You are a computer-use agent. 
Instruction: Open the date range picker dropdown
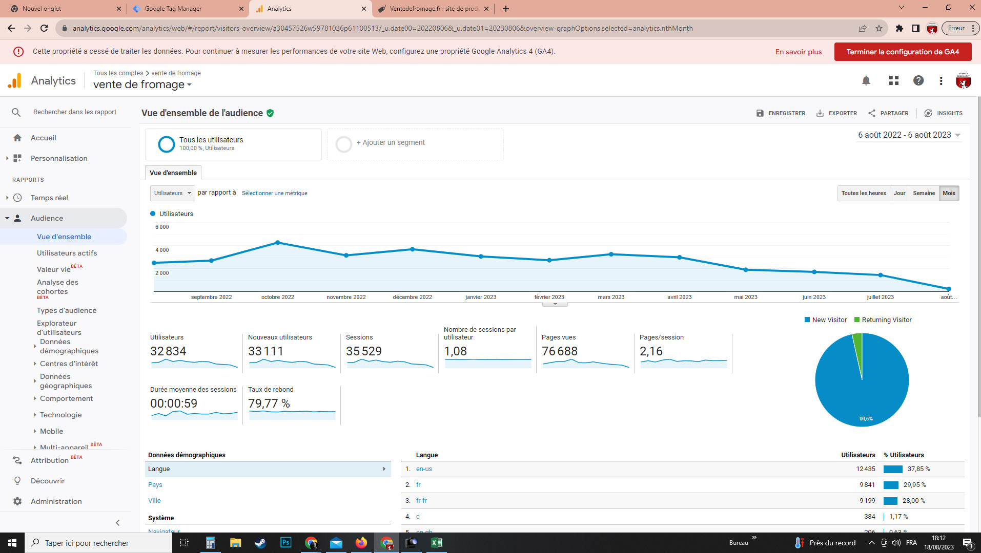[909, 135]
